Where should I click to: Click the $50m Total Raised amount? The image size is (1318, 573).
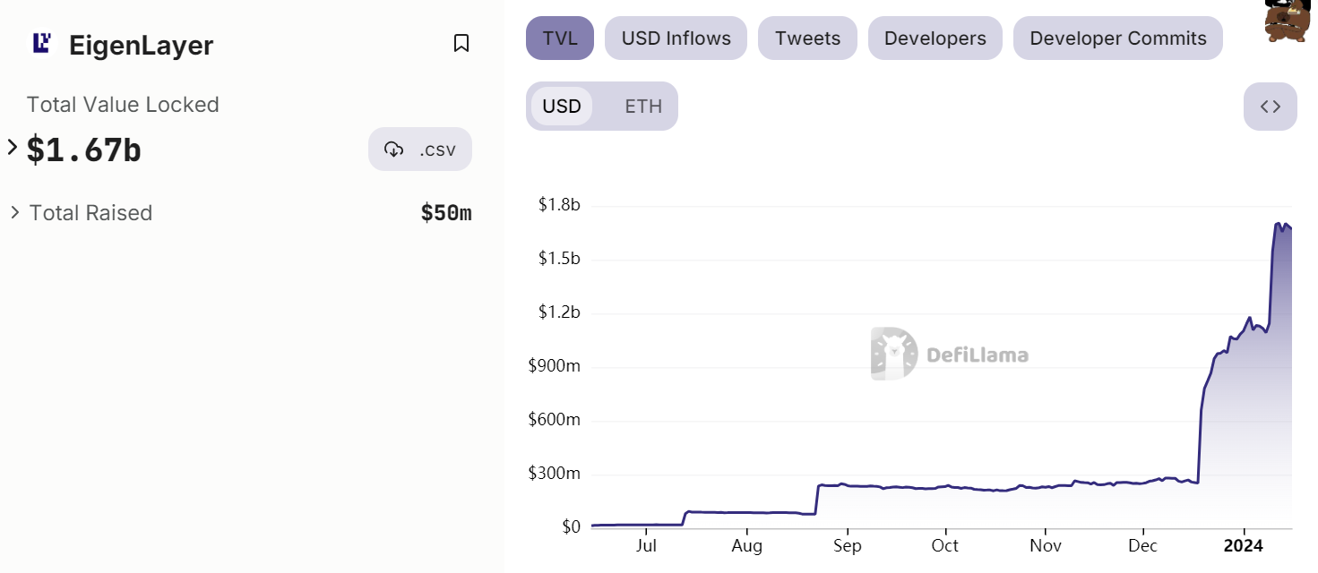click(x=445, y=212)
